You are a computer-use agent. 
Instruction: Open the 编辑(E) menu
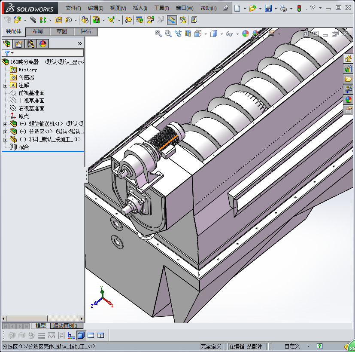[x=96, y=8]
